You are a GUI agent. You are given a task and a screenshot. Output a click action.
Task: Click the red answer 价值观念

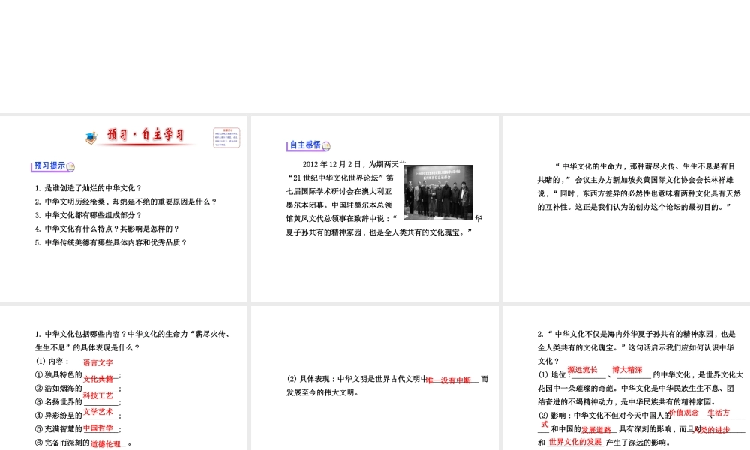pyautogui.click(x=683, y=412)
